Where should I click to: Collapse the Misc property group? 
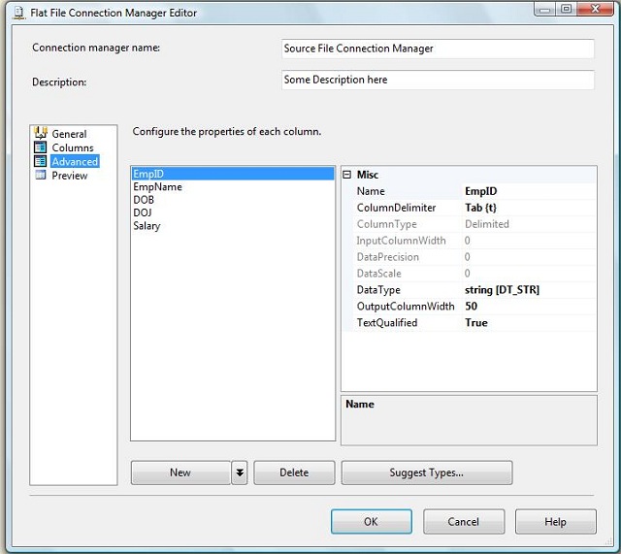point(347,175)
